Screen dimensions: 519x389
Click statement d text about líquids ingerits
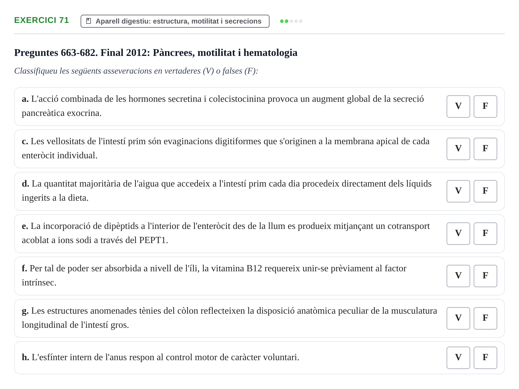pos(227,191)
